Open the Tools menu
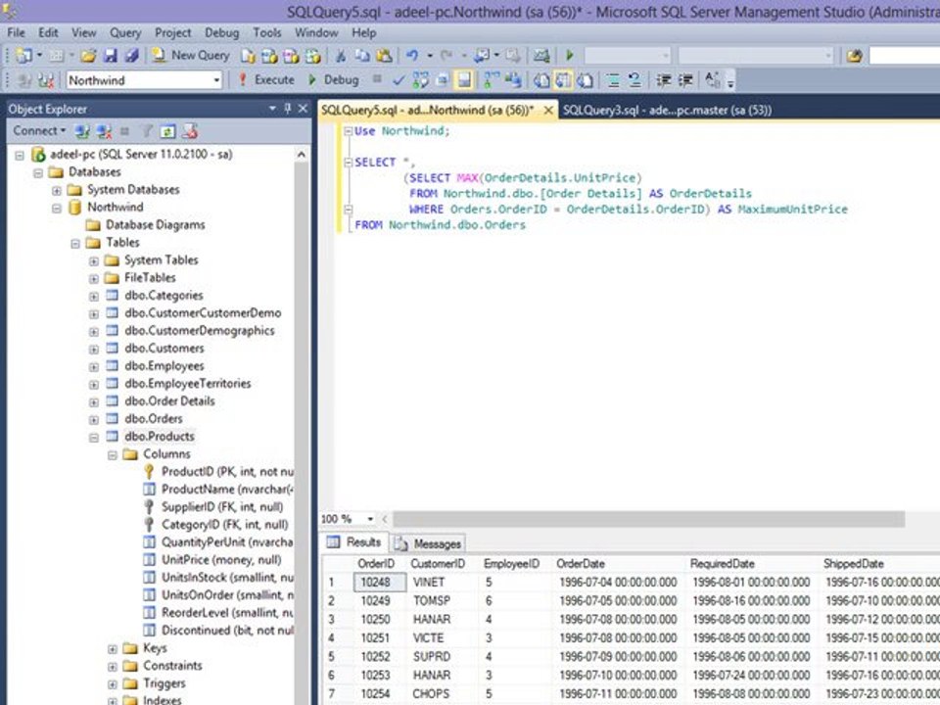The image size is (940, 705). click(266, 32)
